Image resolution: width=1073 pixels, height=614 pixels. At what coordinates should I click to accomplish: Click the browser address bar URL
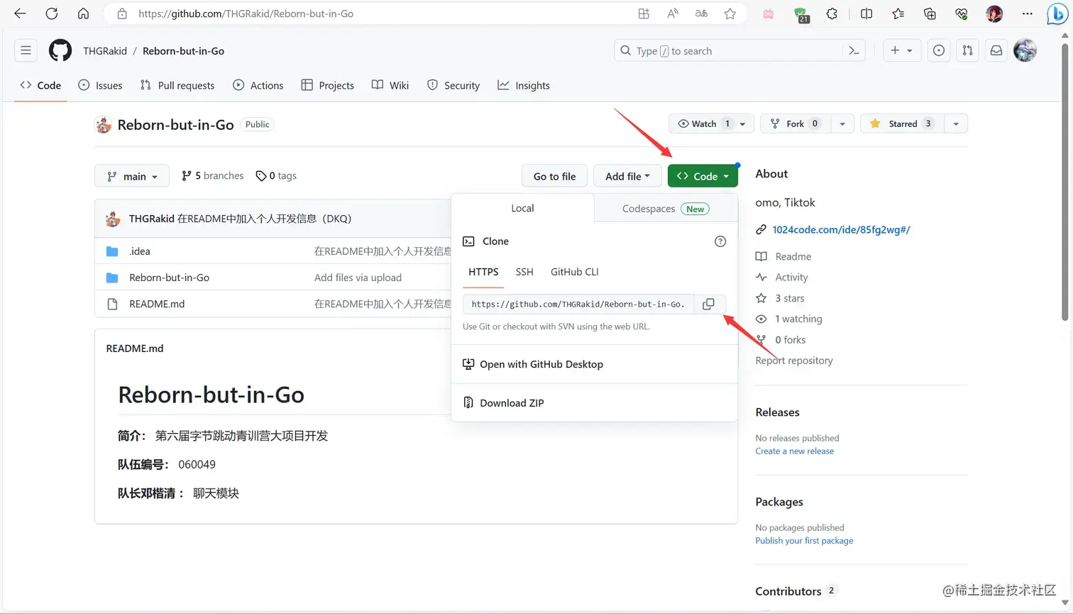click(x=246, y=13)
